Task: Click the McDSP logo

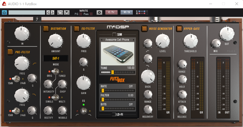Action: (118, 27)
